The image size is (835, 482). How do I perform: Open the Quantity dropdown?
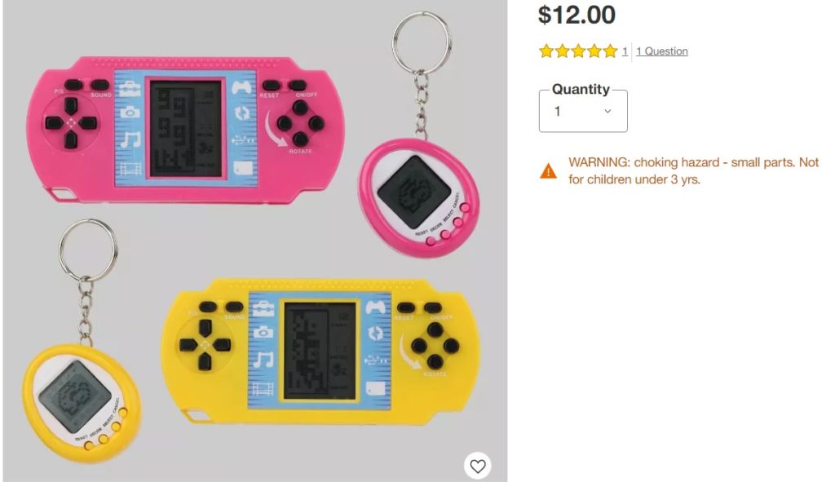tap(582, 111)
